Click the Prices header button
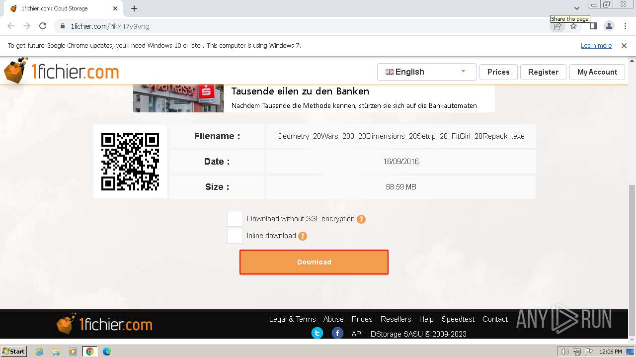636x358 pixels. [498, 72]
